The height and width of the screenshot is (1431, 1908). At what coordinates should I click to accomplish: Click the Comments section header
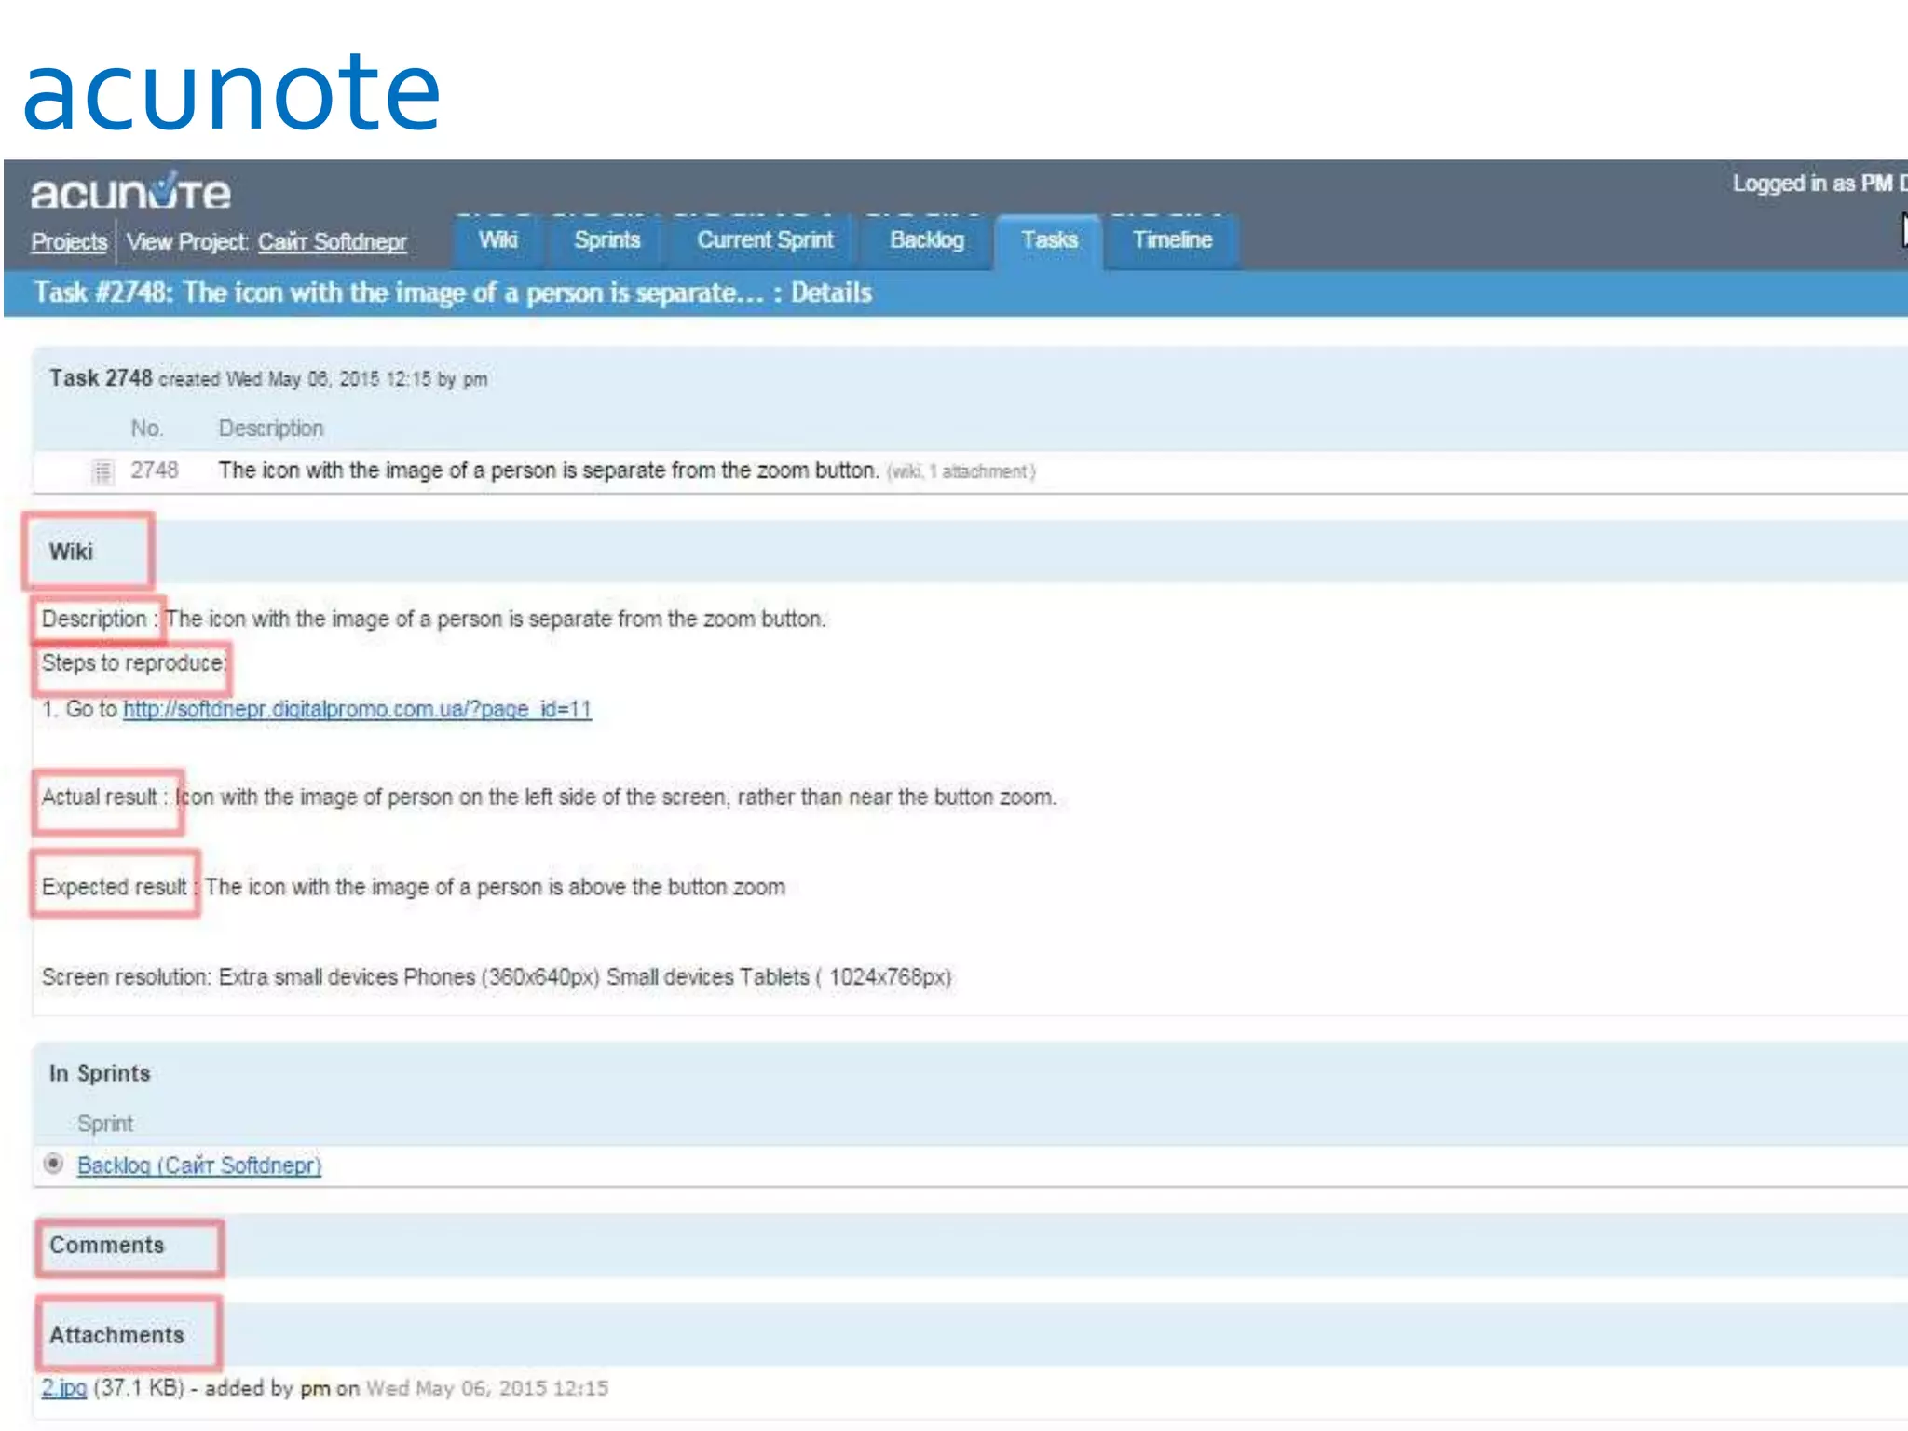point(107,1246)
